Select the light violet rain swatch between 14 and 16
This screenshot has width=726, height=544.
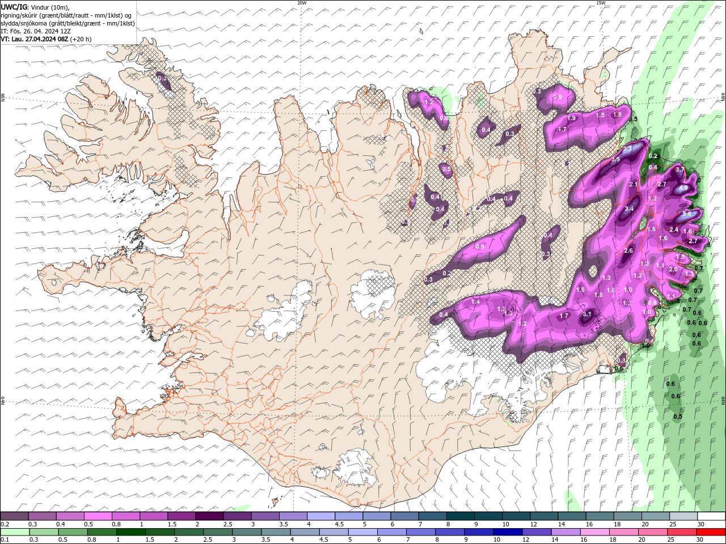point(565,532)
